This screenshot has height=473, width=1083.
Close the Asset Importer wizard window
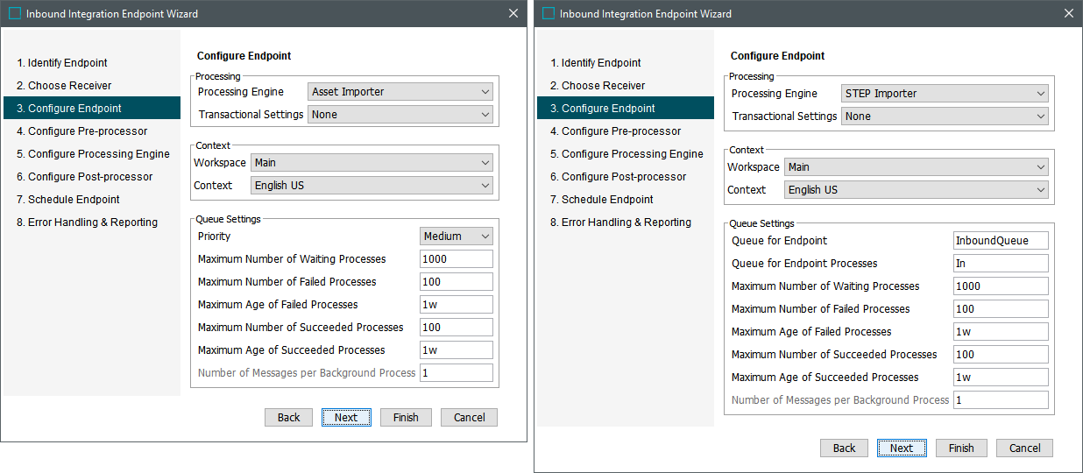click(513, 13)
